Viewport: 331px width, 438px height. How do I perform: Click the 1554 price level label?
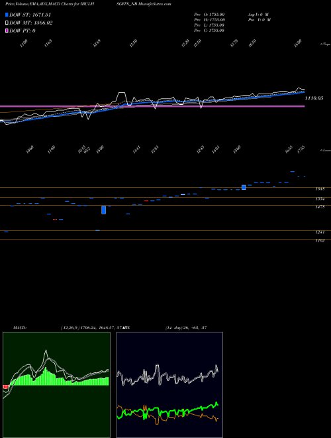pos(320,199)
